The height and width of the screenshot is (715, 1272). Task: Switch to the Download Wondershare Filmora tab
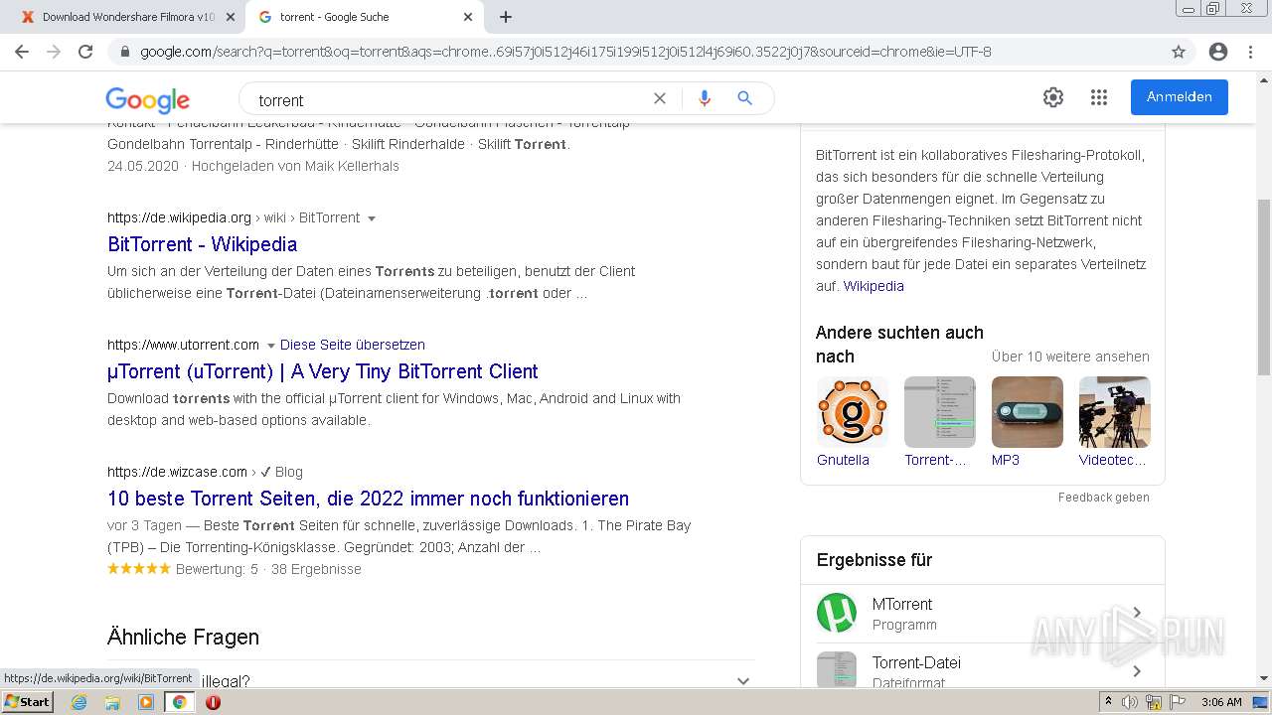pos(127,17)
